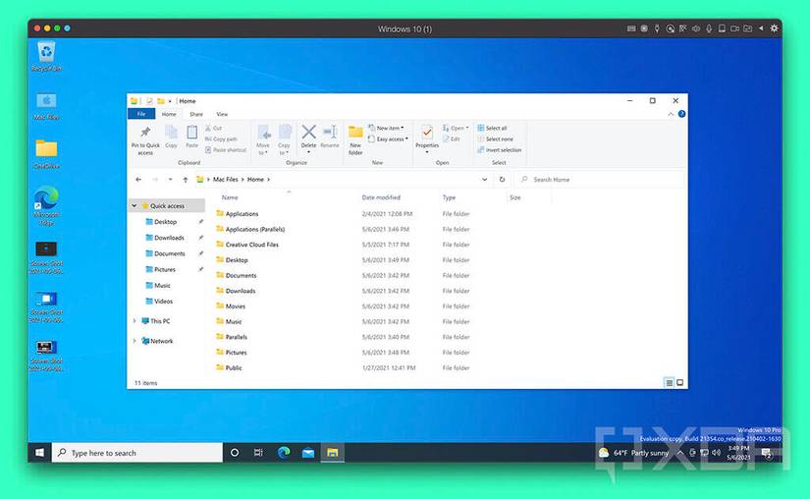
Task: Switch to the Home ribbon tab
Action: pyautogui.click(x=169, y=114)
